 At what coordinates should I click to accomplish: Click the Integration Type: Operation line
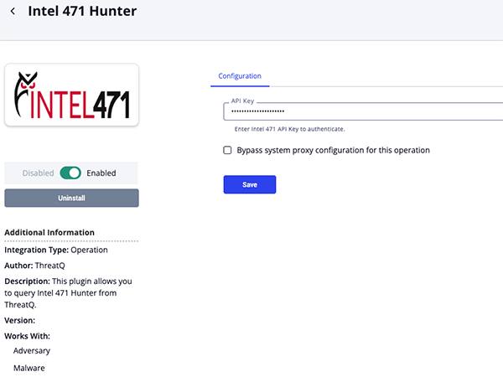56,250
